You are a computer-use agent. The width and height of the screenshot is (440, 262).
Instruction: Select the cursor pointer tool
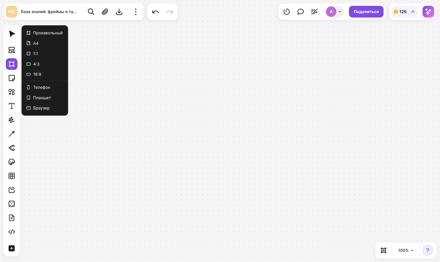click(12, 34)
